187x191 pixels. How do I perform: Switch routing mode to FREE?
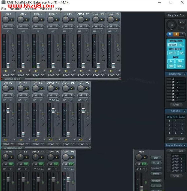(x=180, y=45)
